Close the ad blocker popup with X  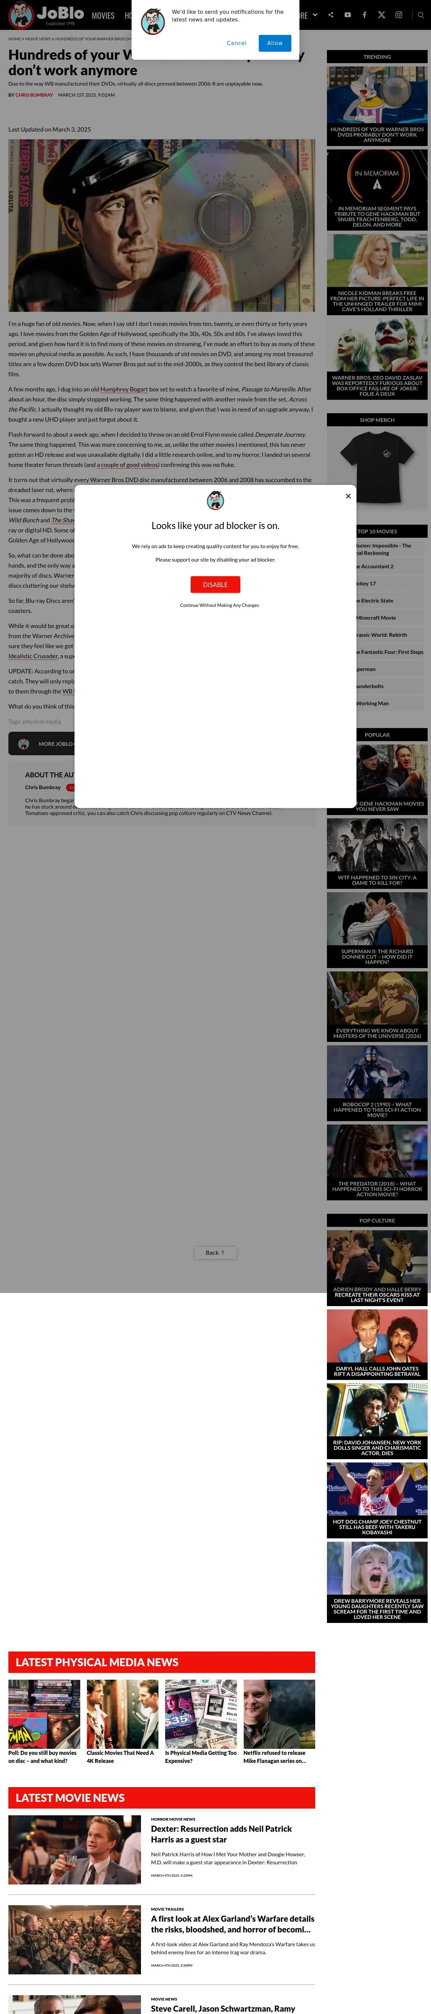(348, 496)
